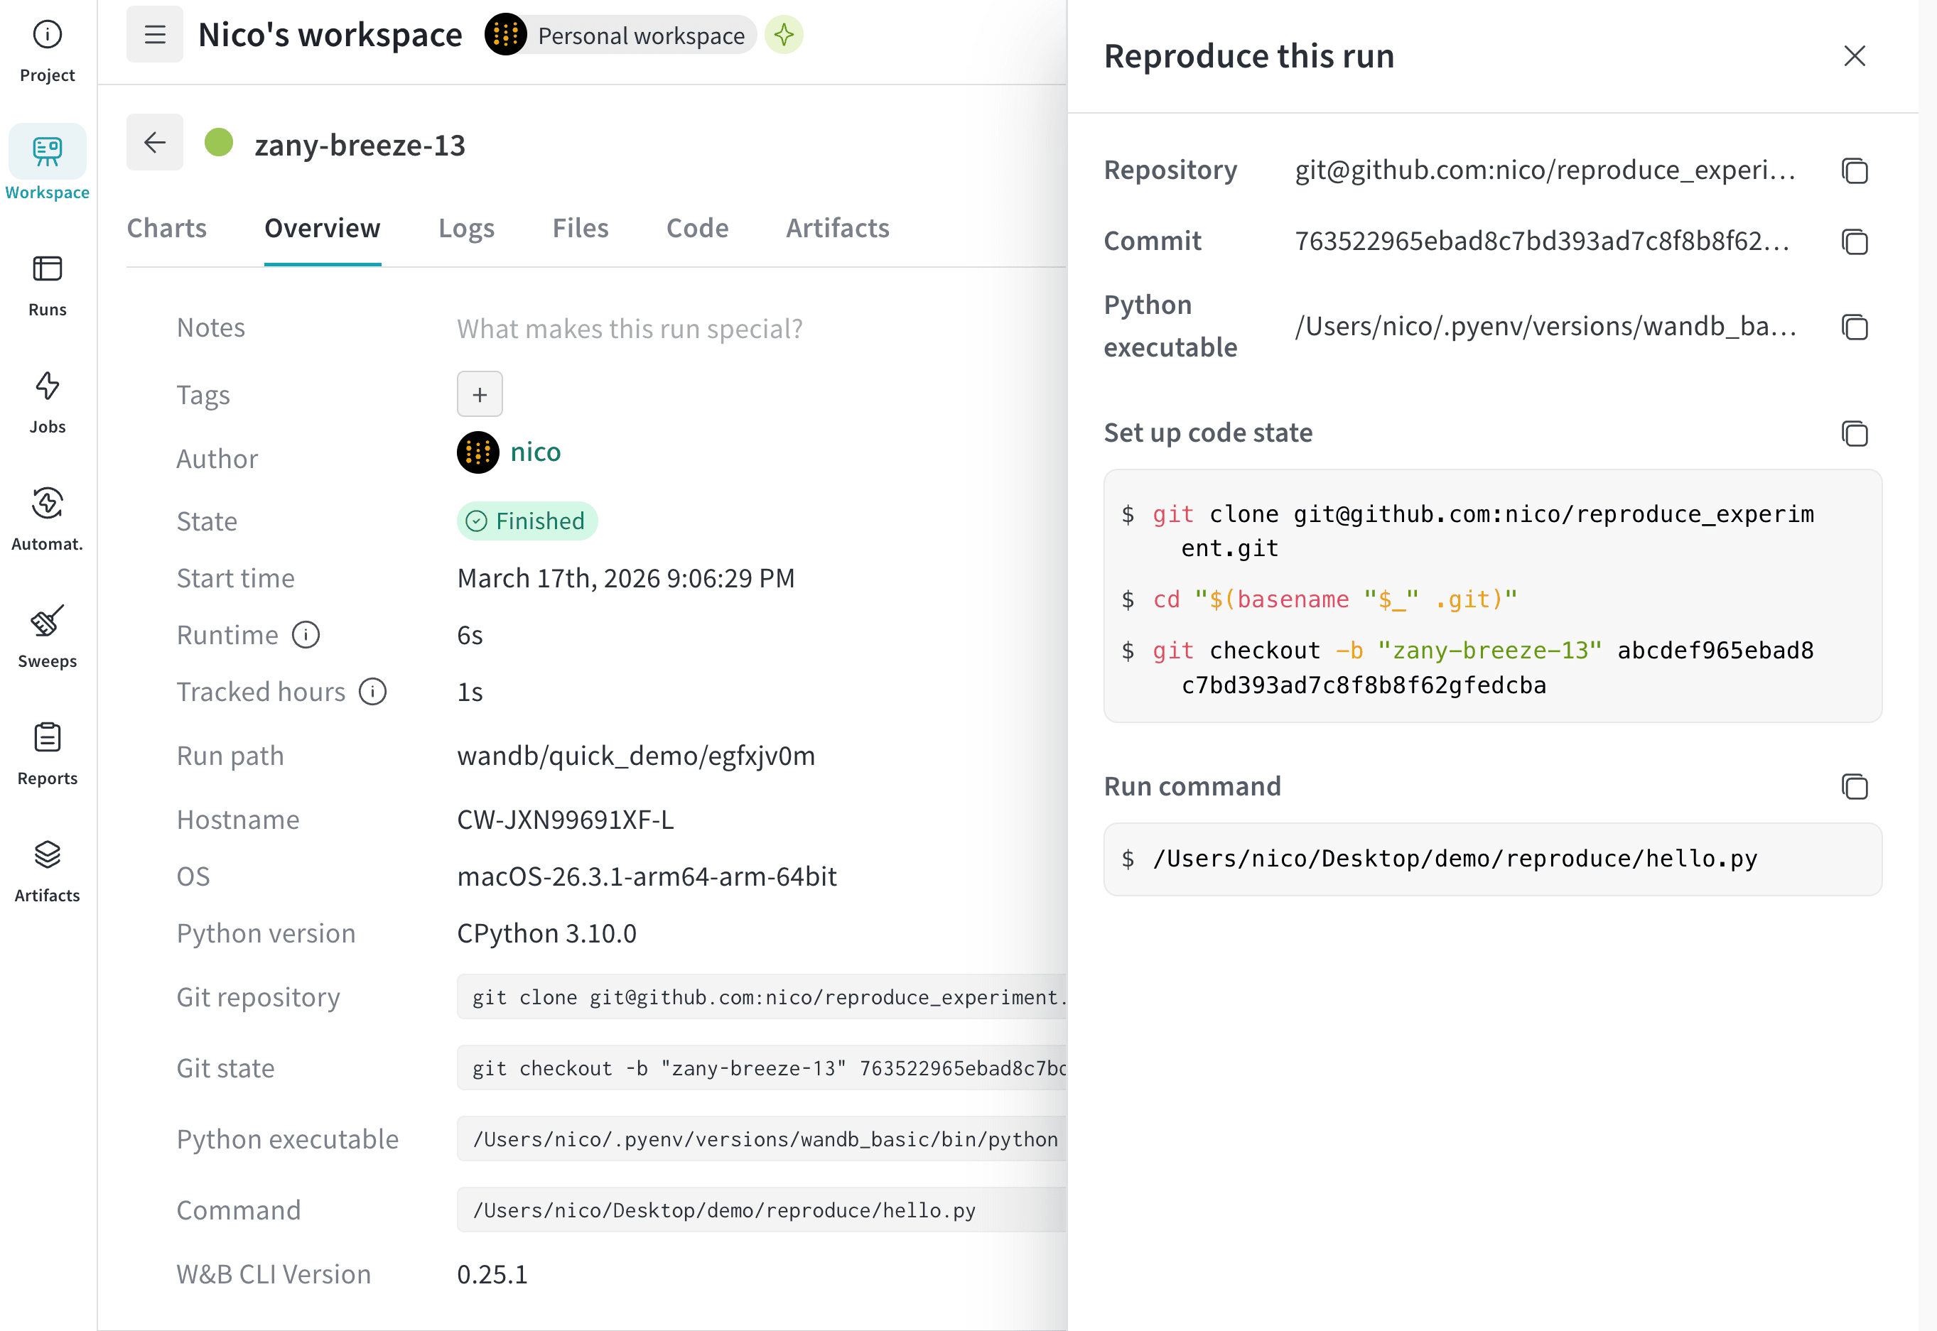Image resolution: width=1937 pixels, height=1331 pixels.
Task: Click the OS value macOS-26.3.1-arm64-arm-64bit
Action: [x=647, y=876]
